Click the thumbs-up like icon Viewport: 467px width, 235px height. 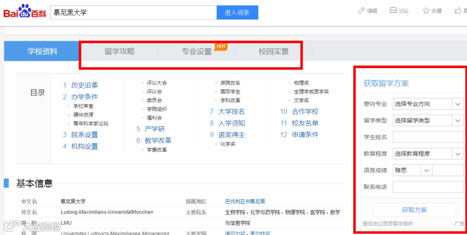[x=458, y=11]
